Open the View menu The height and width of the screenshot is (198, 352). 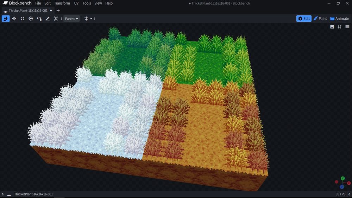click(98, 3)
